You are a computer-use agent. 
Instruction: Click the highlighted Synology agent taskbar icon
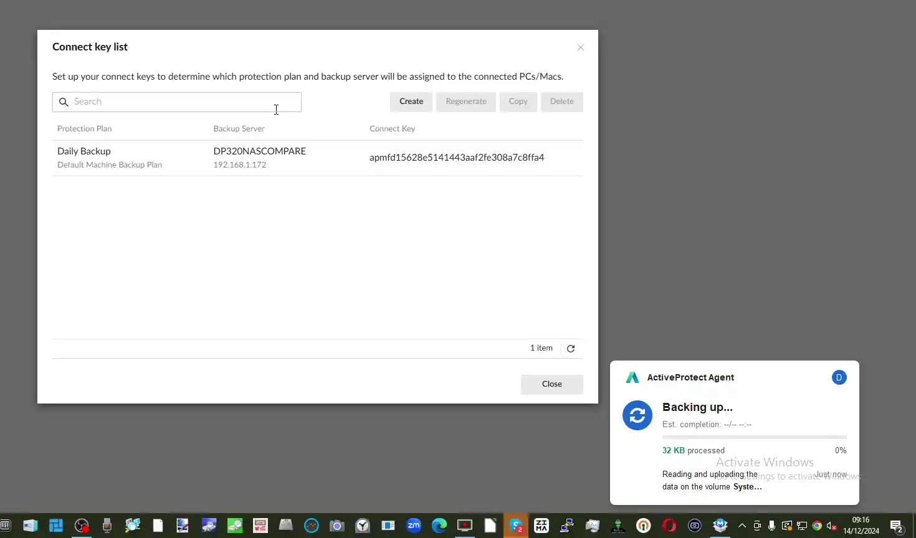coord(516,525)
